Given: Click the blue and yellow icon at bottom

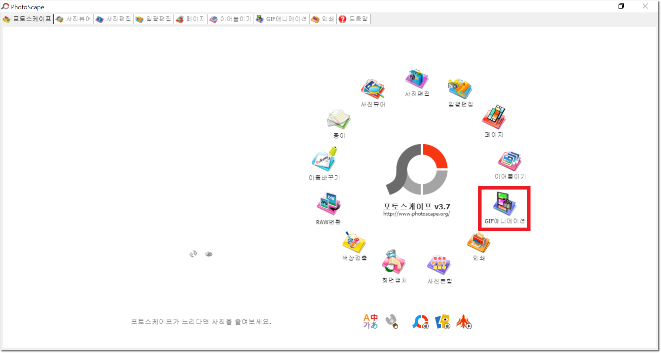Looking at the screenshot, I should click(442, 322).
